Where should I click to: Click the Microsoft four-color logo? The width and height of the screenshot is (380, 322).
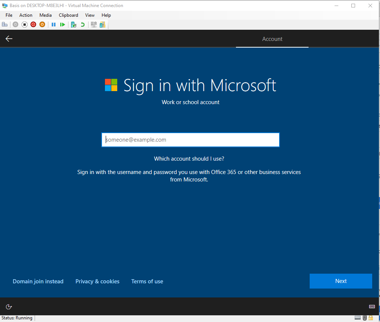pyautogui.click(x=111, y=85)
